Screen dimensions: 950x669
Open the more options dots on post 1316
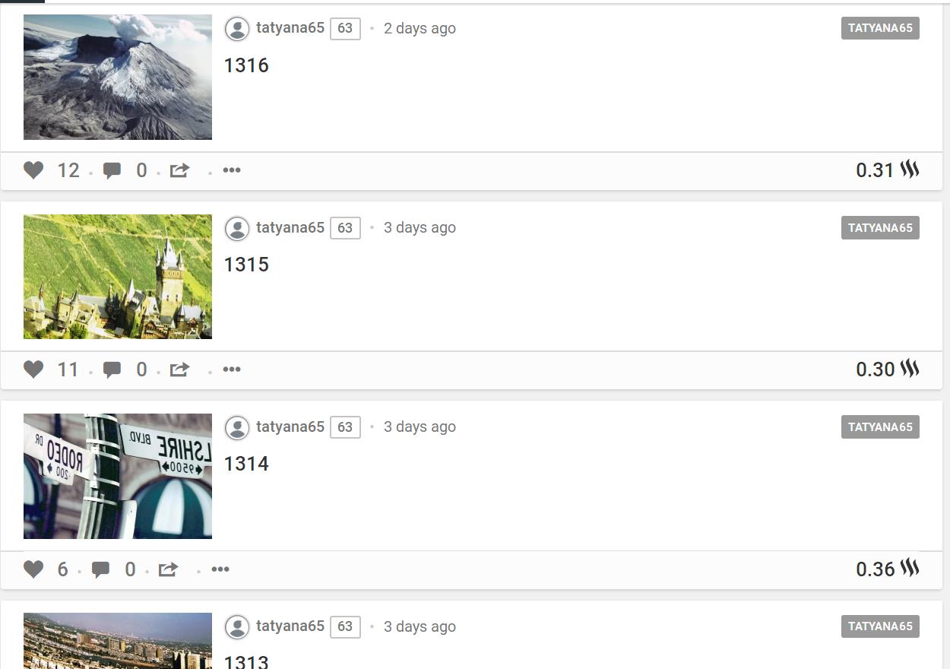coord(232,170)
